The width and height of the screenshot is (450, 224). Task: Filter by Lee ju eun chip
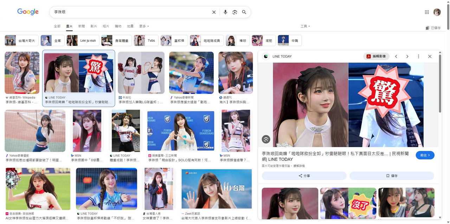click(x=83, y=41)
